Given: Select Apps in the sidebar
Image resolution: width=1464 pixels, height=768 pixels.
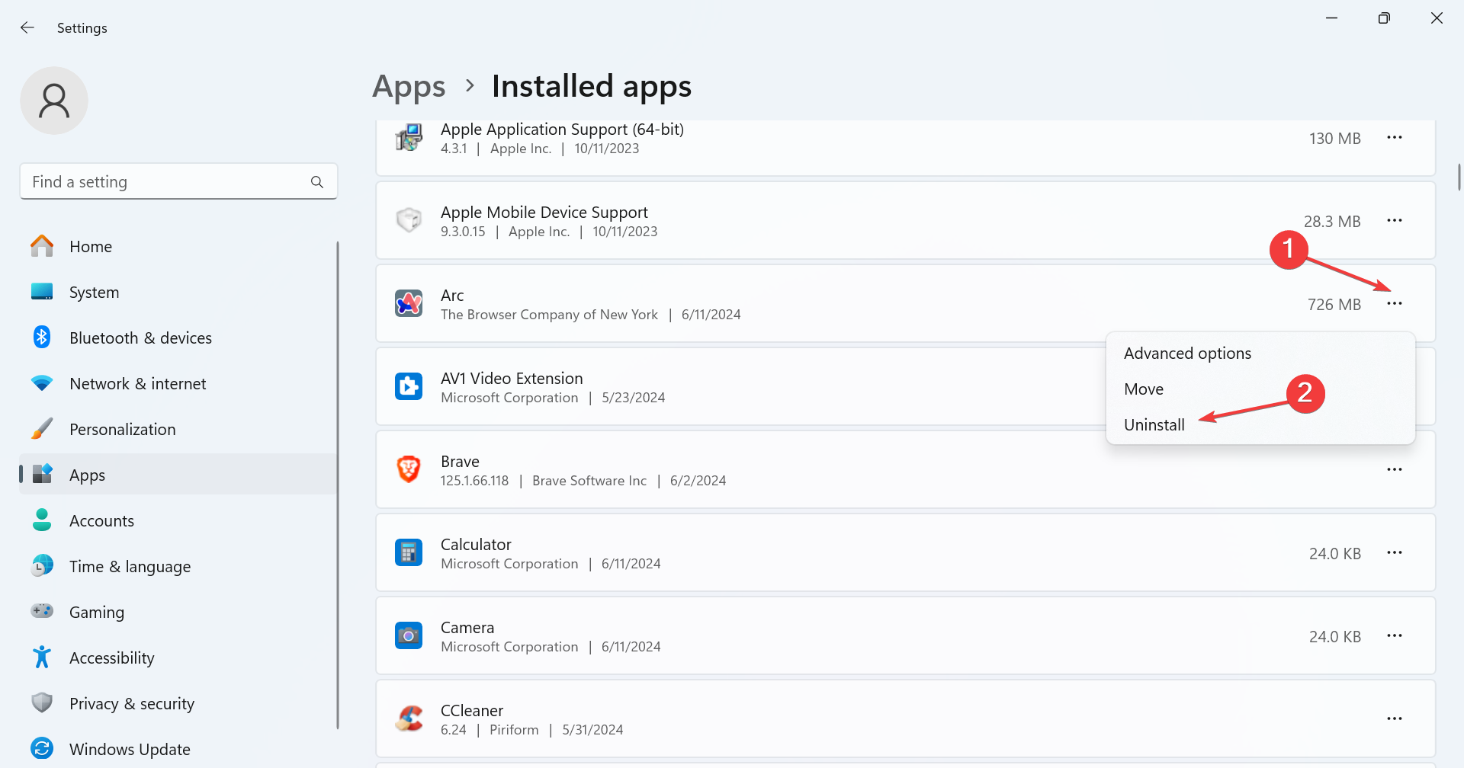Looking at the screenshot, I should pyautogui.click(x=178, y=475).
